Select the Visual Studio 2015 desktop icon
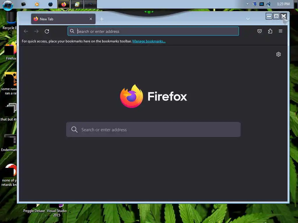Screen dimensions: 298x223 (x=57, y=211)
